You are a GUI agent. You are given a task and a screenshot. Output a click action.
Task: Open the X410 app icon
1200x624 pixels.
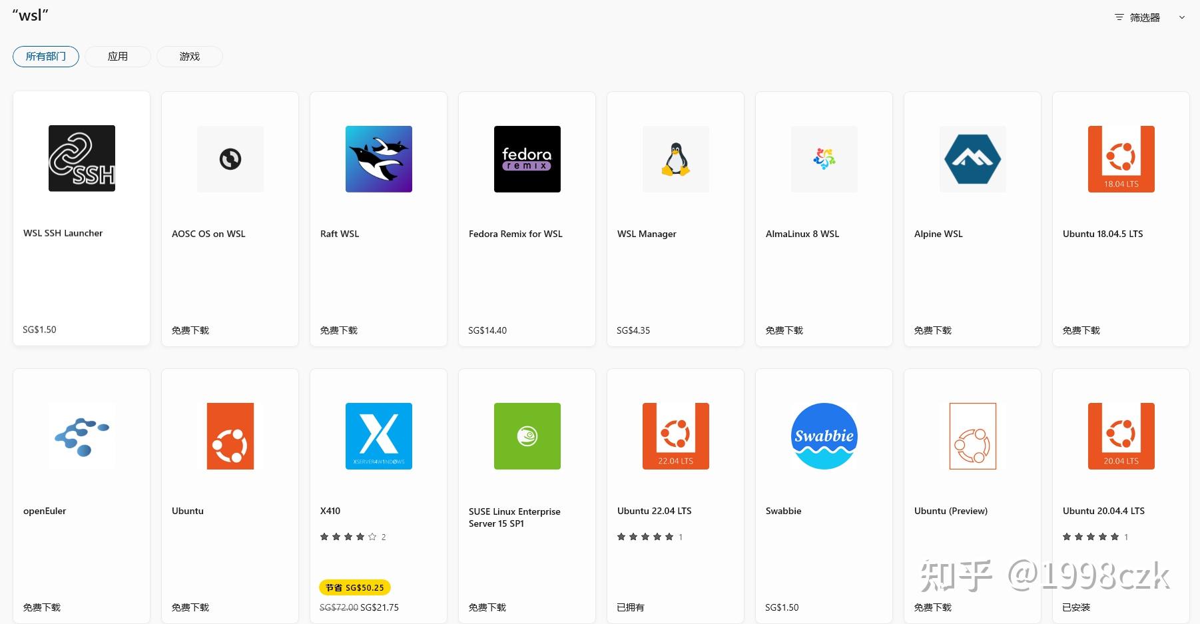tap(378, 436)
